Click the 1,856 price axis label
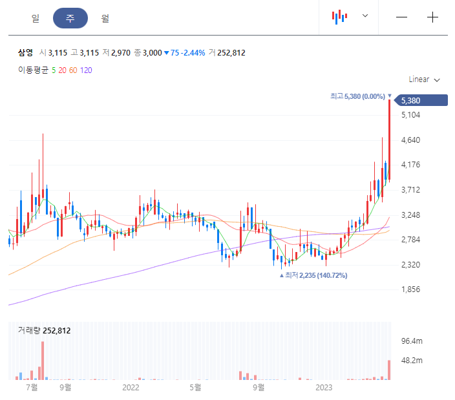Viewport: 455px width, 400px height. (x=410, y=289)
